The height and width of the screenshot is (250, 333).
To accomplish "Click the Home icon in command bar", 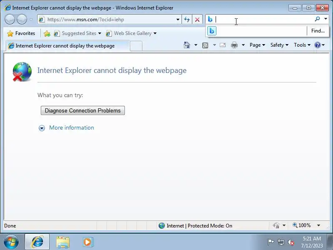I will click(187, 45).
